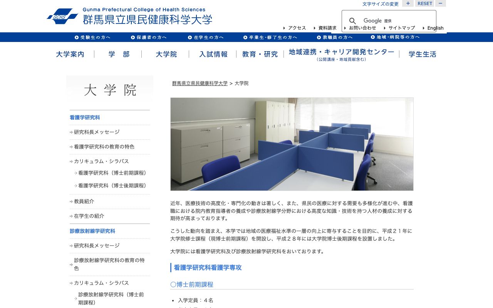Open the サイトマップ page

click(x=402, y=28)
